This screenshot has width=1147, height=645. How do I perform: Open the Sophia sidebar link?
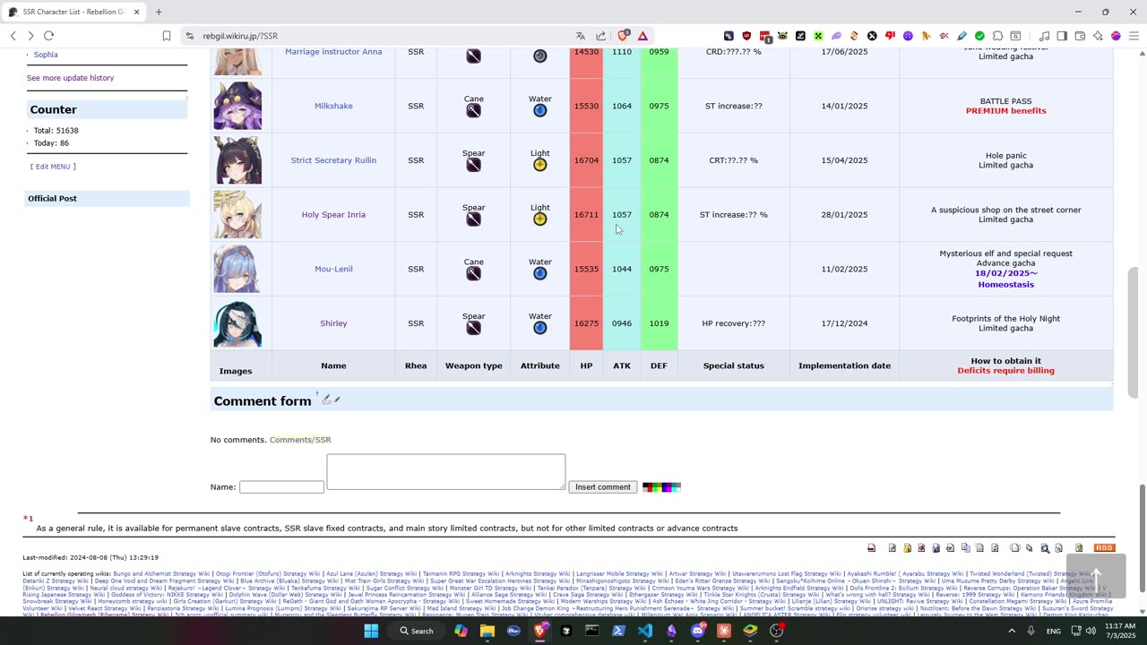tap(46, 55)
